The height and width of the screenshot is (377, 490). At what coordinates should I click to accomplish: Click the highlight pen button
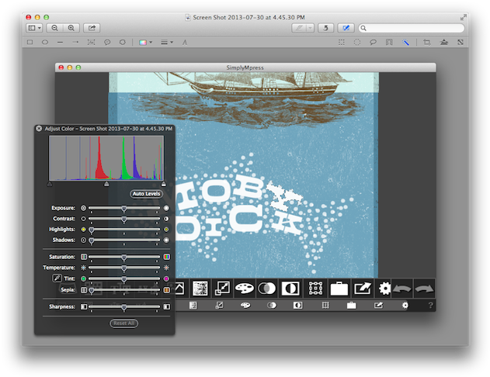pos(299,28)
